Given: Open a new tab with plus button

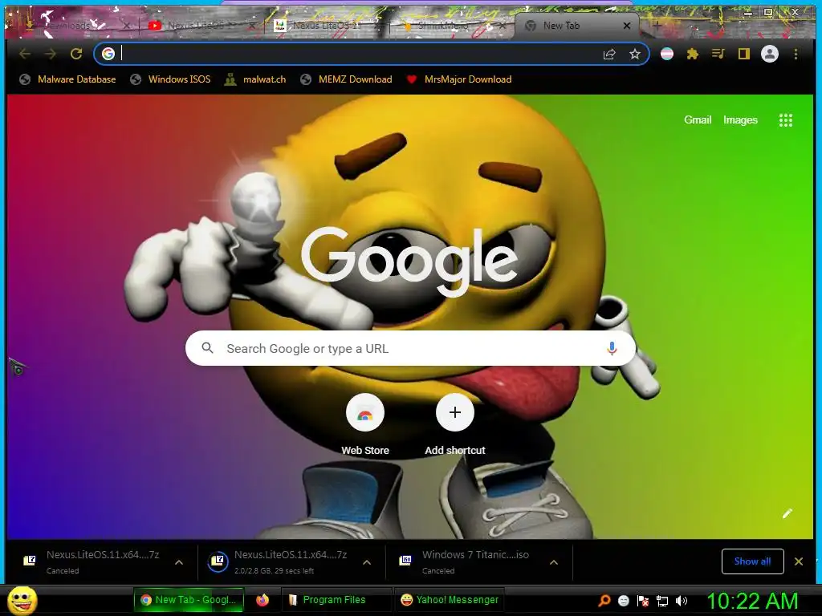Looking at the screenshot, I should coord(657,25).
